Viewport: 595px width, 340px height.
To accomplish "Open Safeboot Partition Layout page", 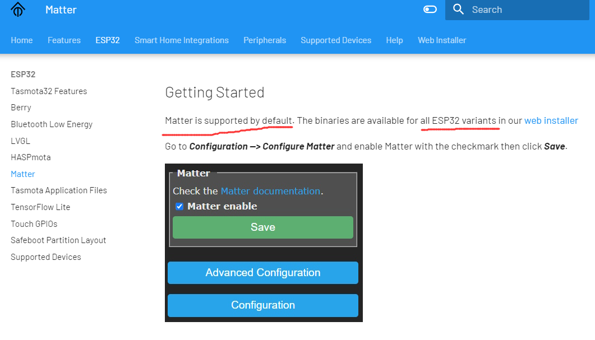I will click(58, 240).
